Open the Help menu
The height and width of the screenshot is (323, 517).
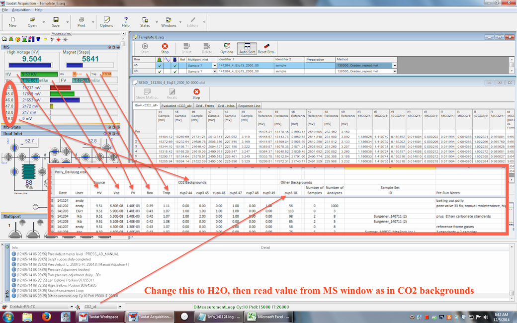point(39,10)
